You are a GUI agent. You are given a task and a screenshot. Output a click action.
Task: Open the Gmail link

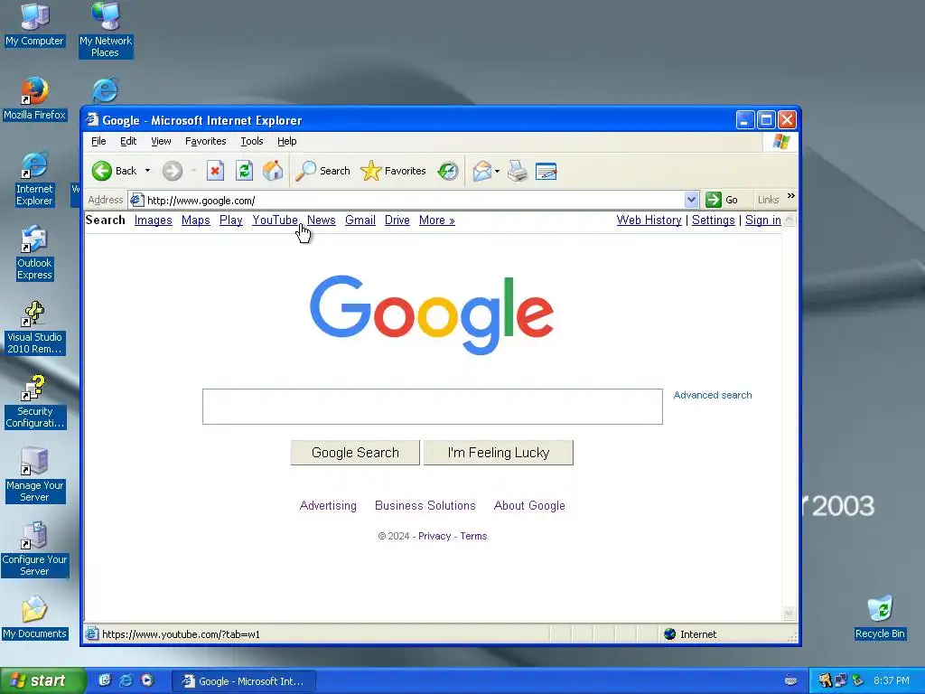coord(360,220)
